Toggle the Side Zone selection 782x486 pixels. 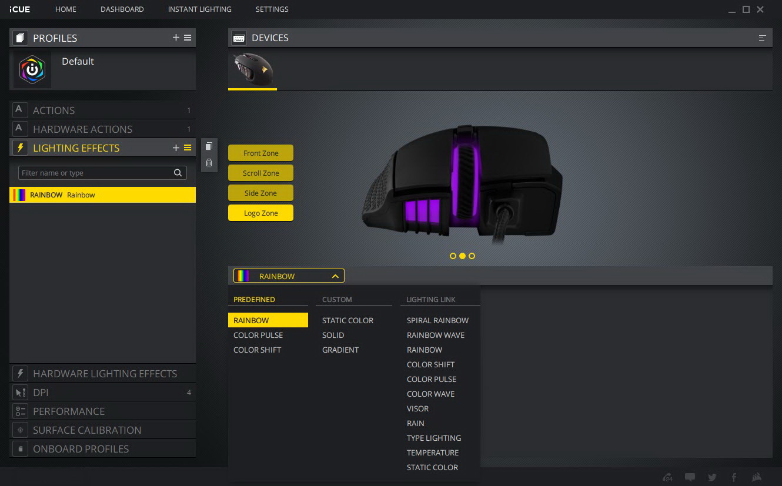coord(260,193)
